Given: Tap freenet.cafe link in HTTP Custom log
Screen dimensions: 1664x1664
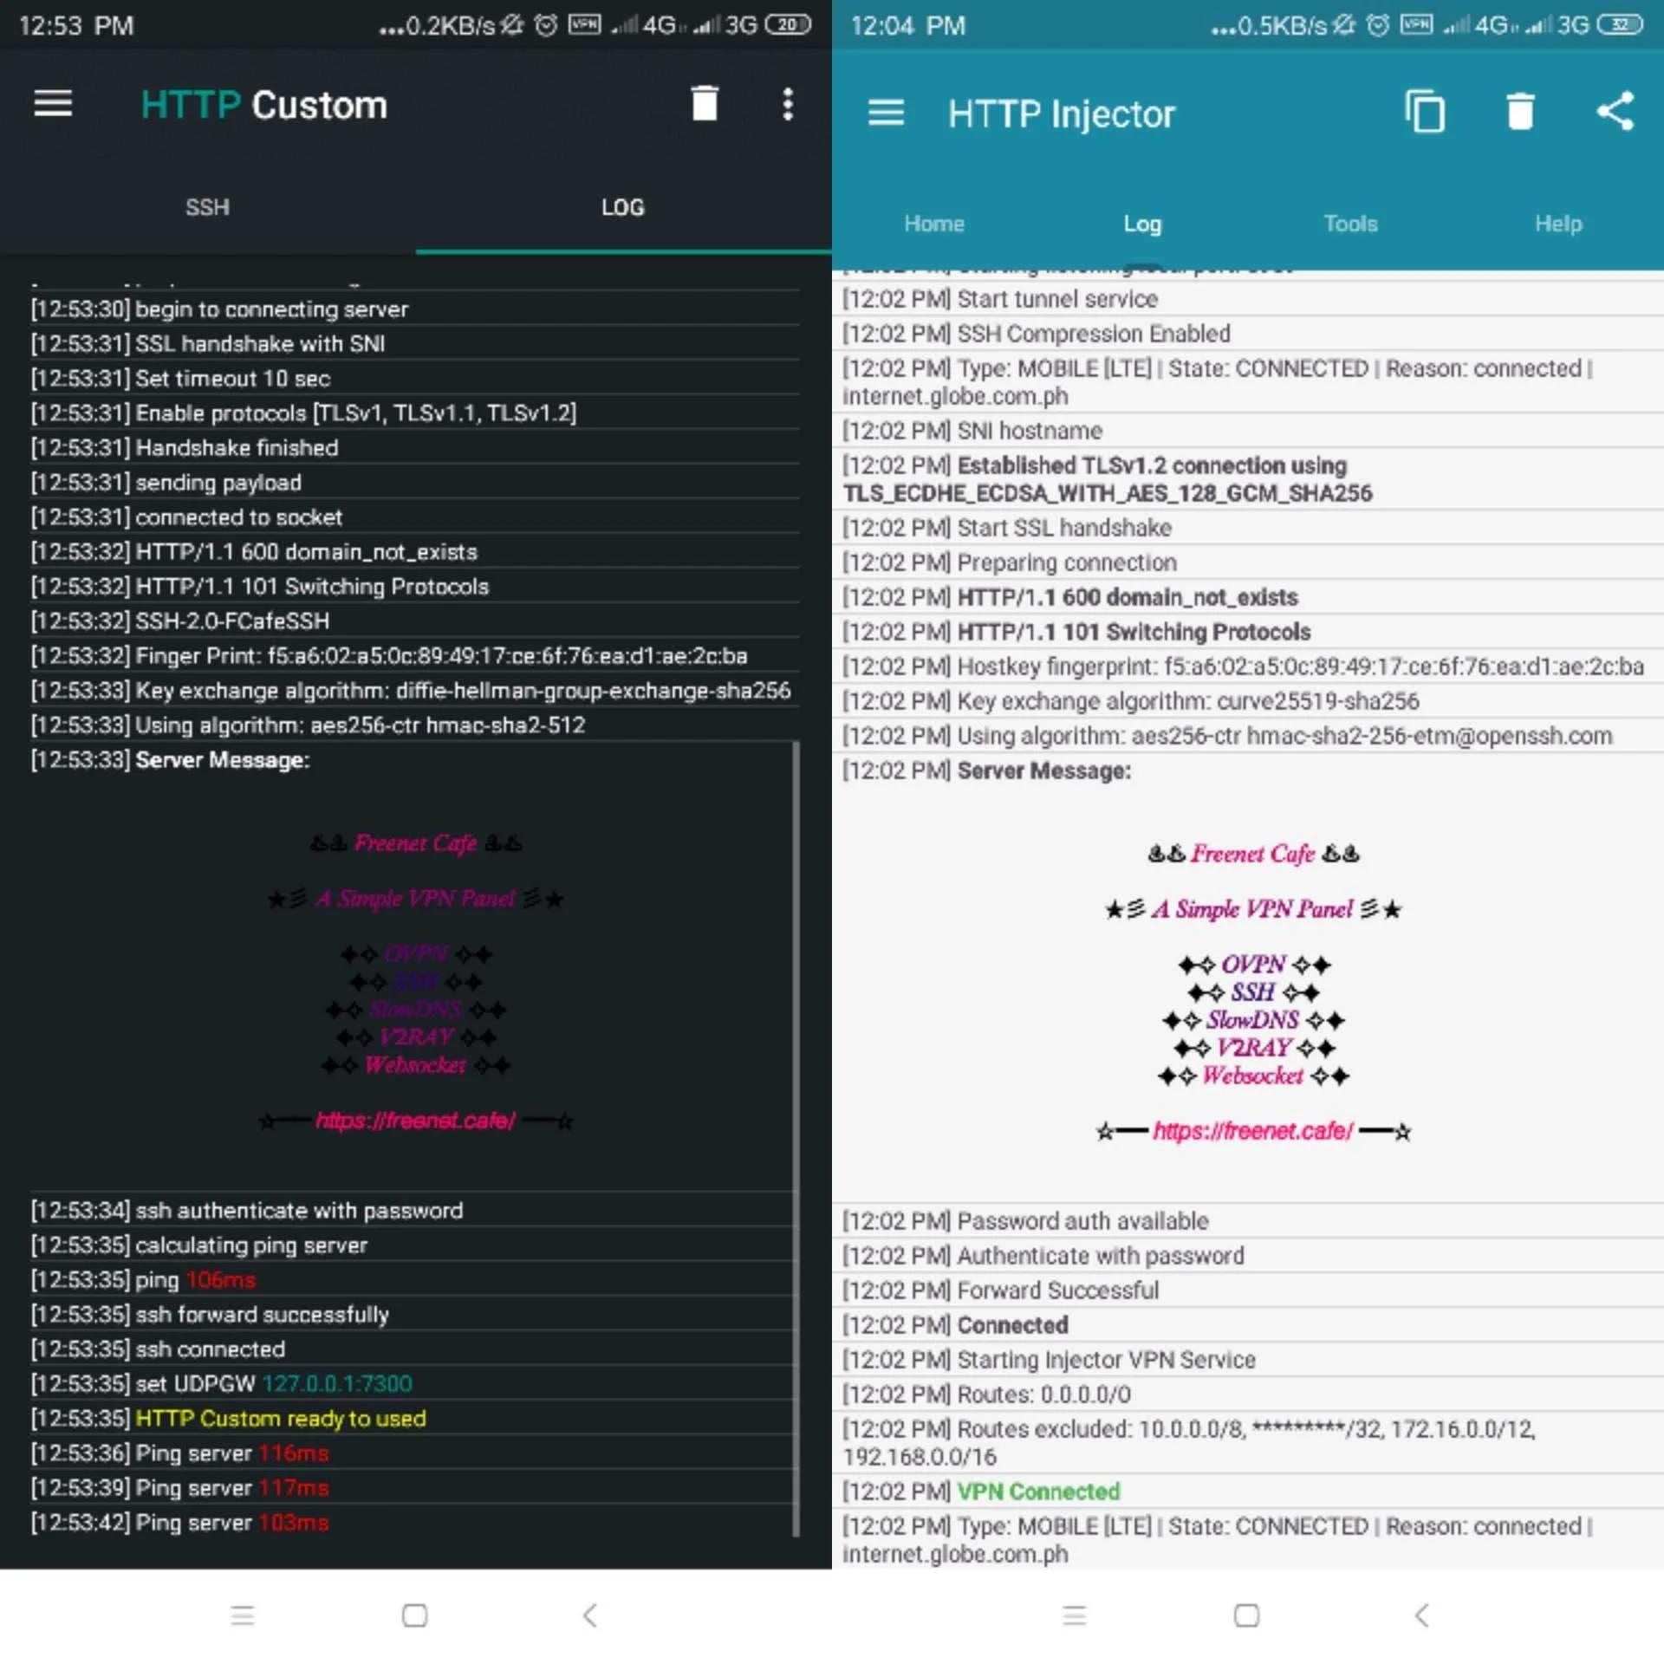Looking at the screenshot, I should (x=415, y=1121).
